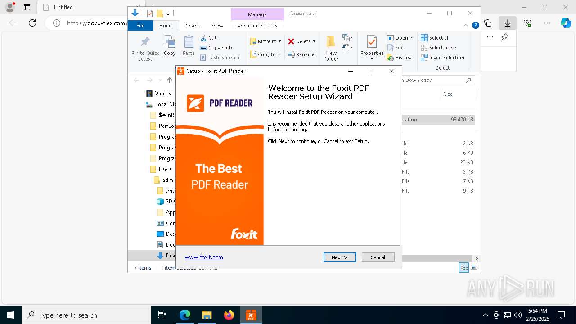The image size is (576, 324).
Task: Open the Application Tools tab
Action: point(257,26)
